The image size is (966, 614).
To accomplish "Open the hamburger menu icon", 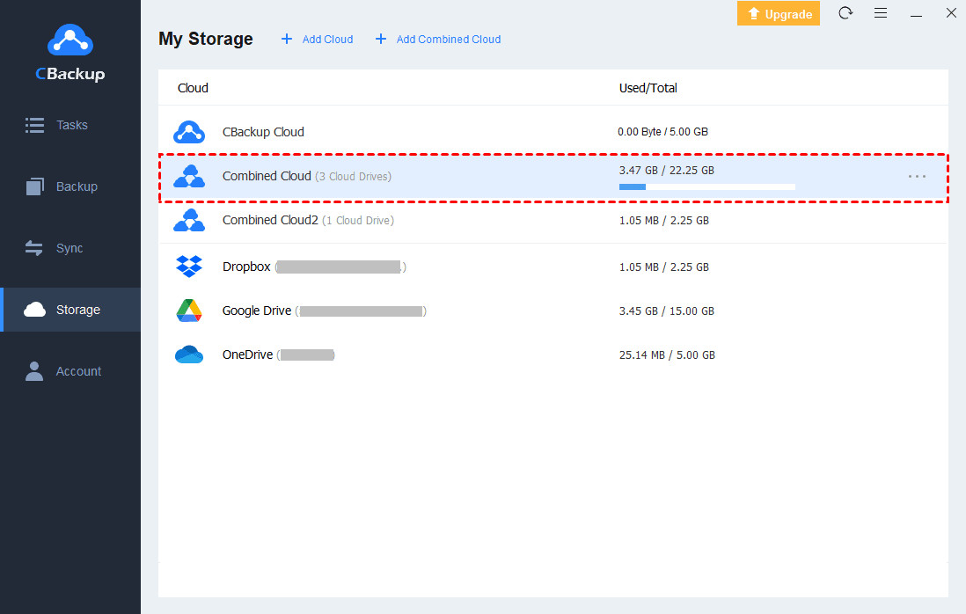I will (881, 13).
